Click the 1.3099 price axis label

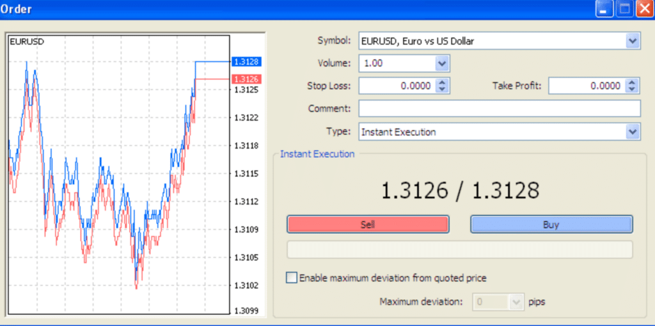[246, 311]
